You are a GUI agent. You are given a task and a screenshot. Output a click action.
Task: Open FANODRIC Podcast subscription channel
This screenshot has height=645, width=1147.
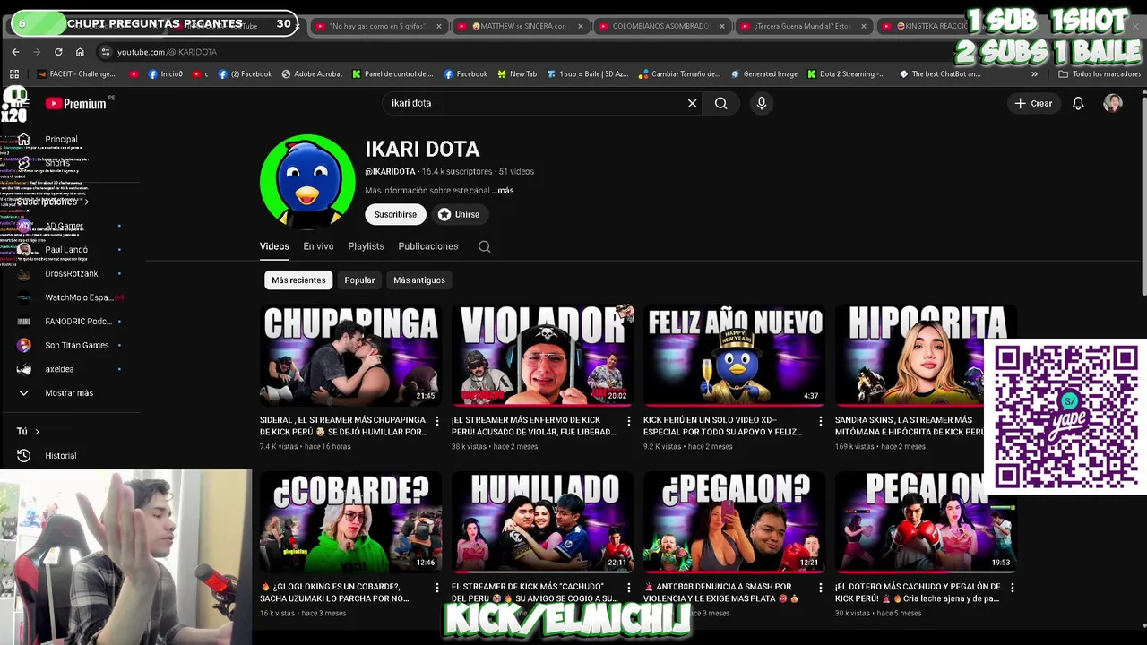(x=78, y=321)
